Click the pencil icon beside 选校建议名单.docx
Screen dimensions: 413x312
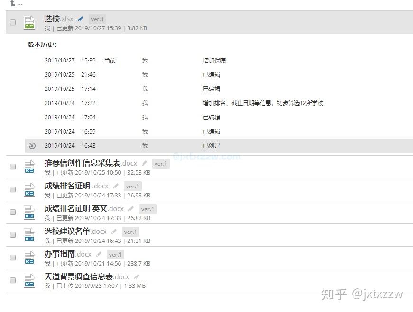coord(114,232)
